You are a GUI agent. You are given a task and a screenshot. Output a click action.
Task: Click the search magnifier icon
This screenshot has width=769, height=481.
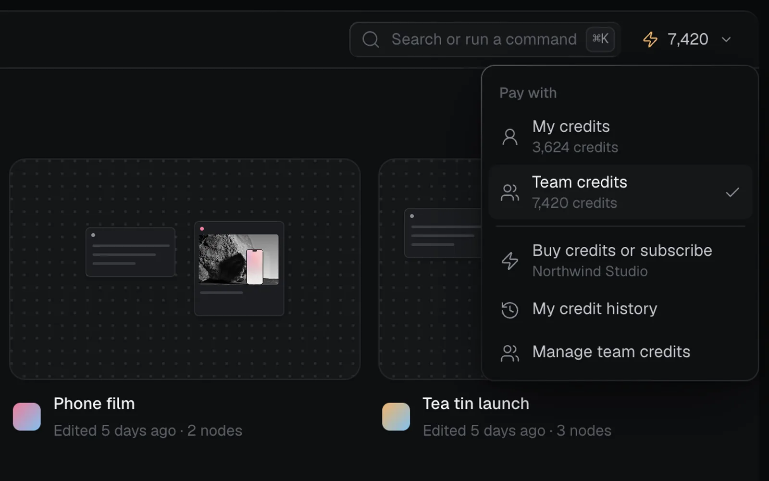(371, 39)
